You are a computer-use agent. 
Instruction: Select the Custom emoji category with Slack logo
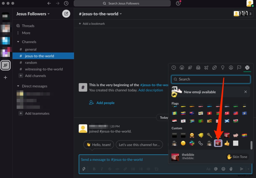point(247,67)
